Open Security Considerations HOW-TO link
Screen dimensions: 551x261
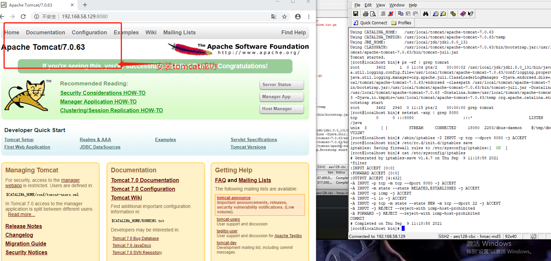[x=103, y=93]
